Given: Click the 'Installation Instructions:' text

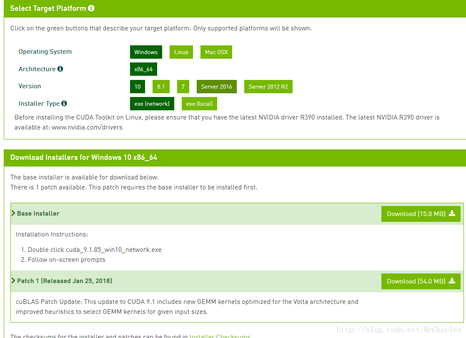Looking at the screenshot, I should [52, 234].
